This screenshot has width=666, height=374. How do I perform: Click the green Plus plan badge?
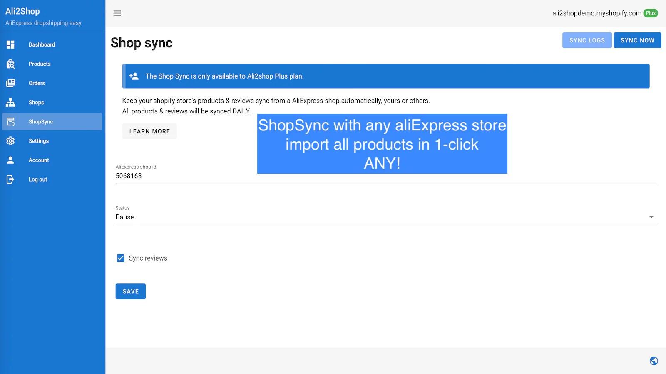651,13
